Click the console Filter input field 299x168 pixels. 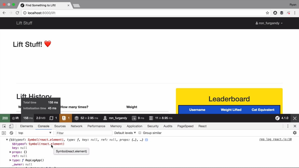coord(84,133)
